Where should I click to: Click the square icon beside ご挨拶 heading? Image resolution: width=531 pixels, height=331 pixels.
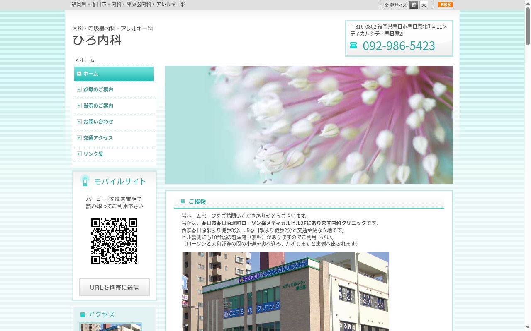coord(183,201)
